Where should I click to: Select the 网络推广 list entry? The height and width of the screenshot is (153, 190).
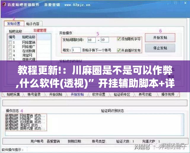(28, 47)
